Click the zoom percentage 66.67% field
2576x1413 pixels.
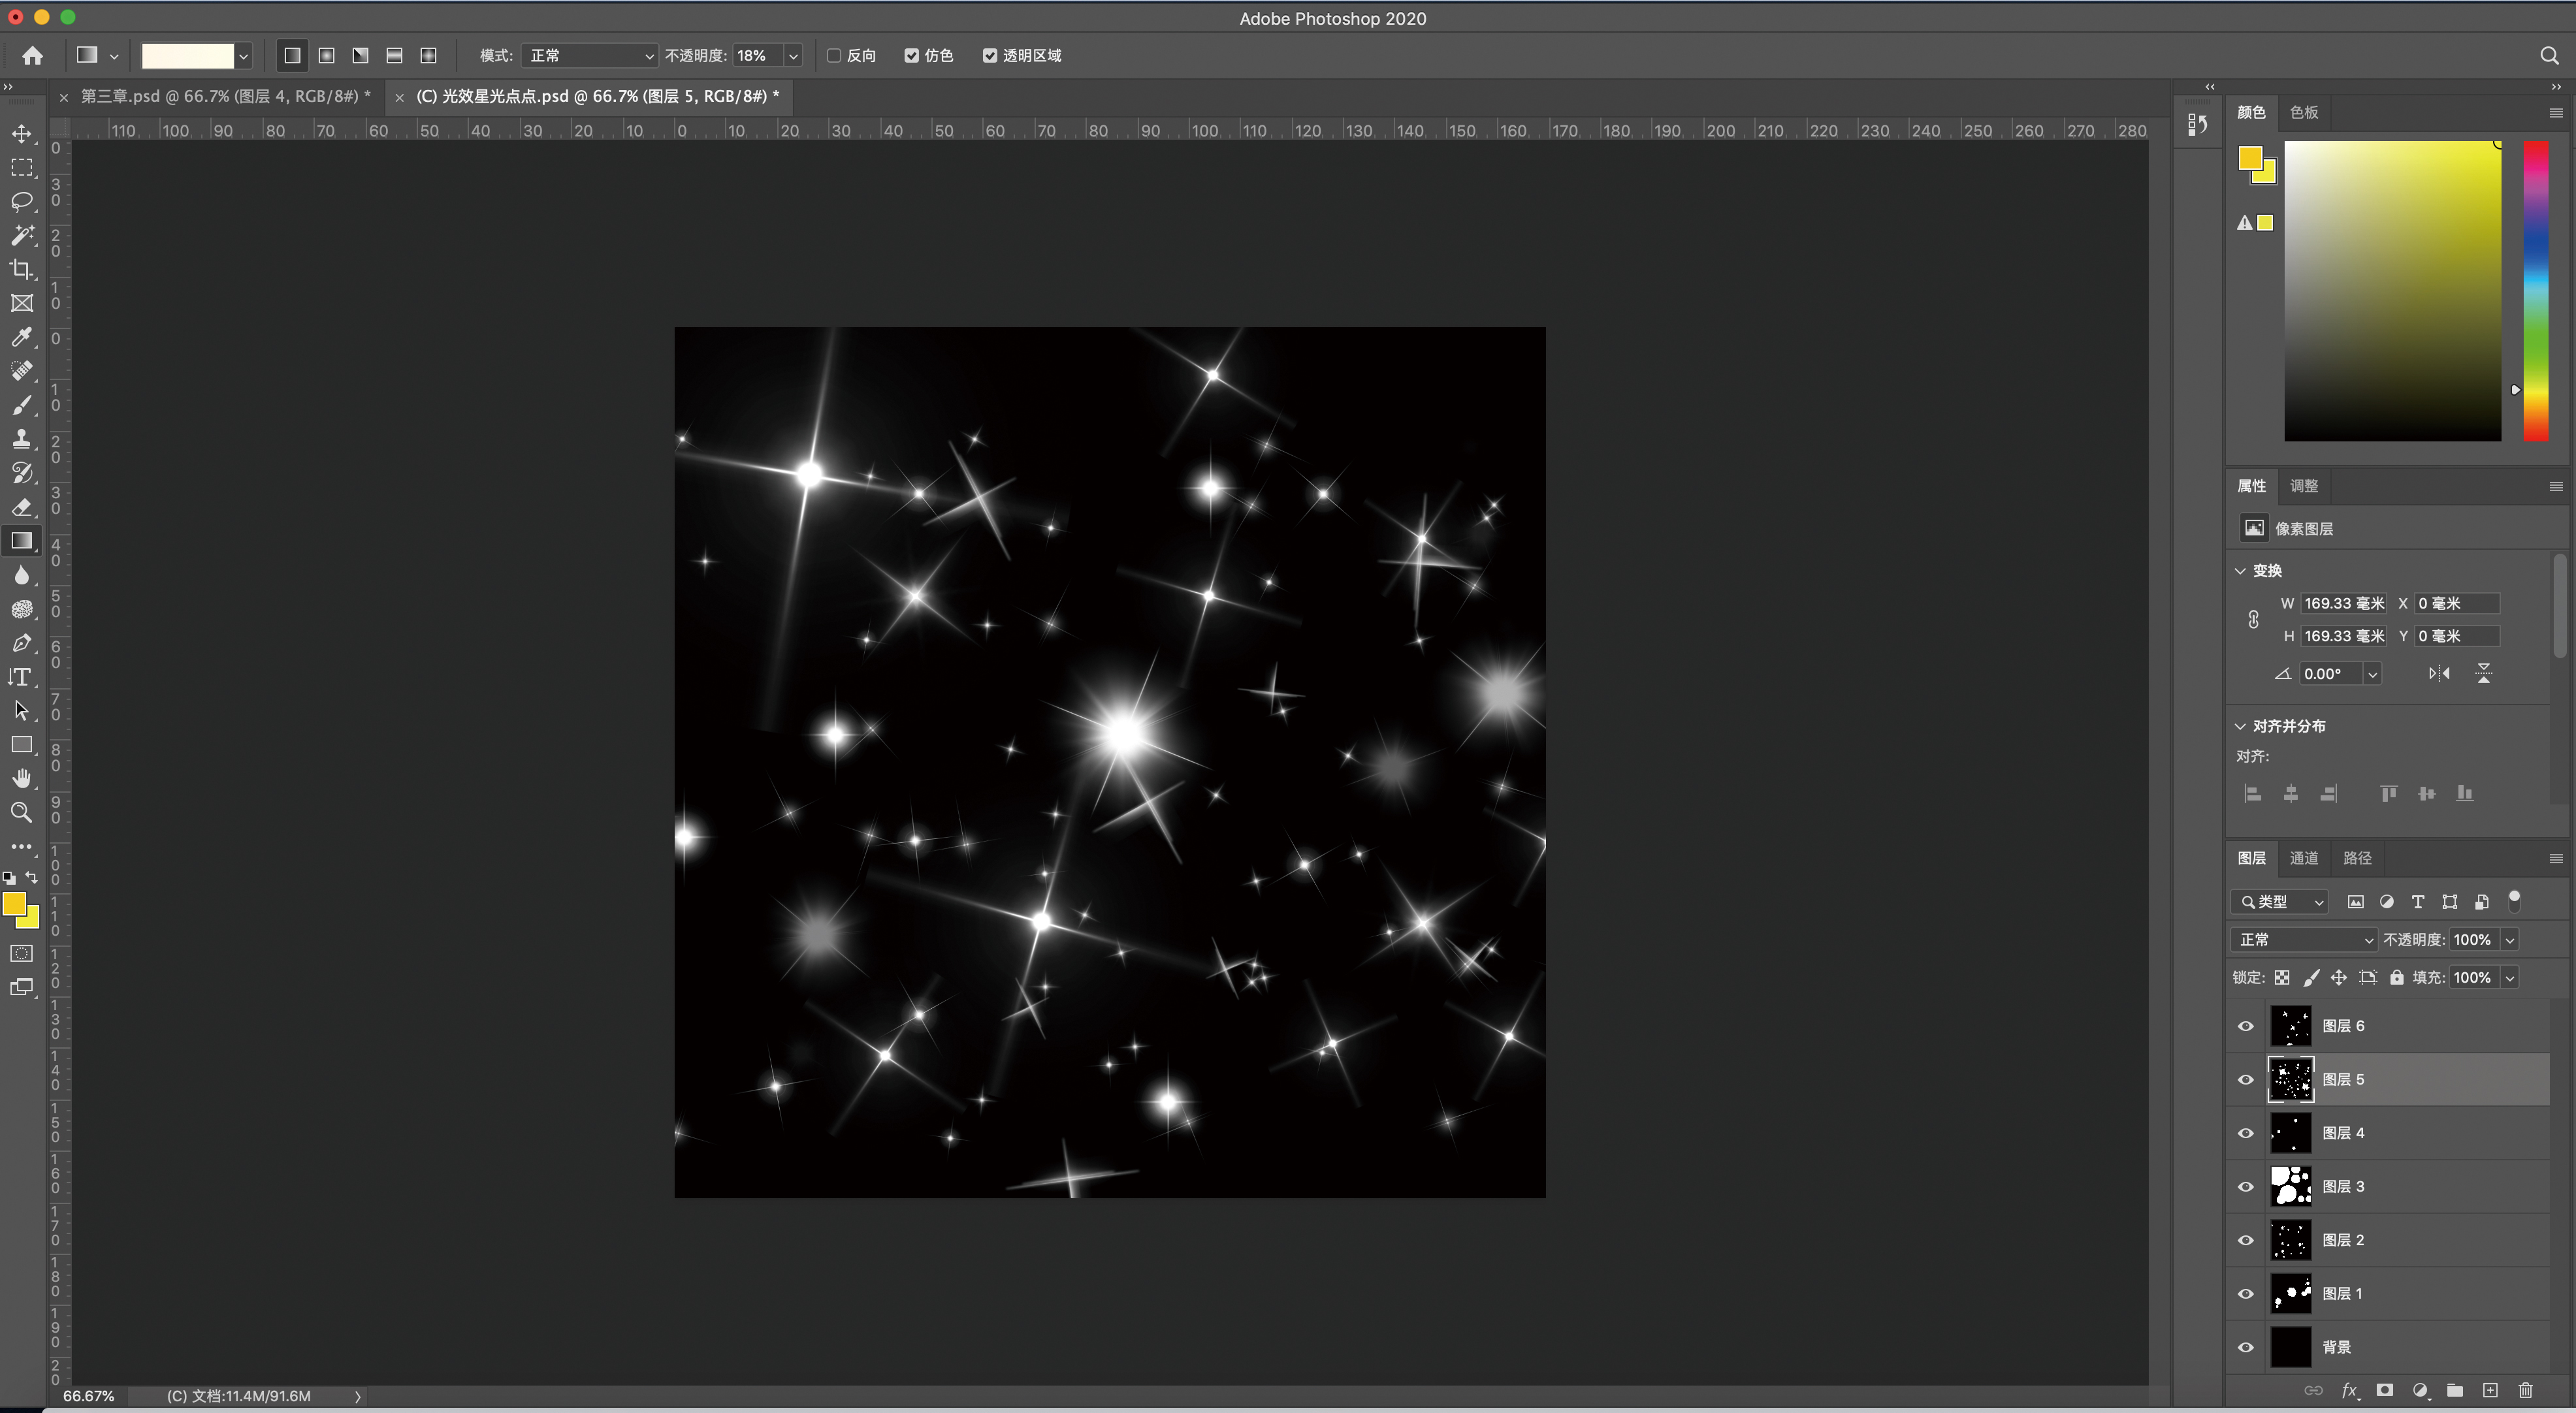pyautogui.click(x=89, y=1396)
